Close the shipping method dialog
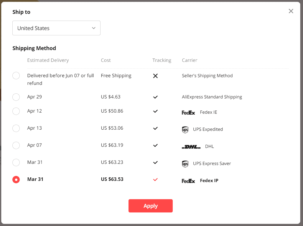303x226 pixels. point(291,11)
